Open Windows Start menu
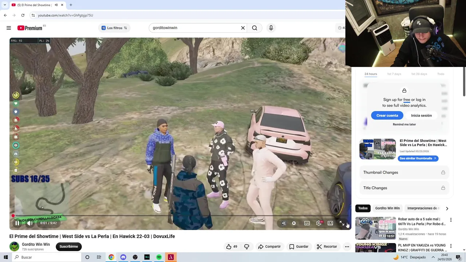 [6, 257]
